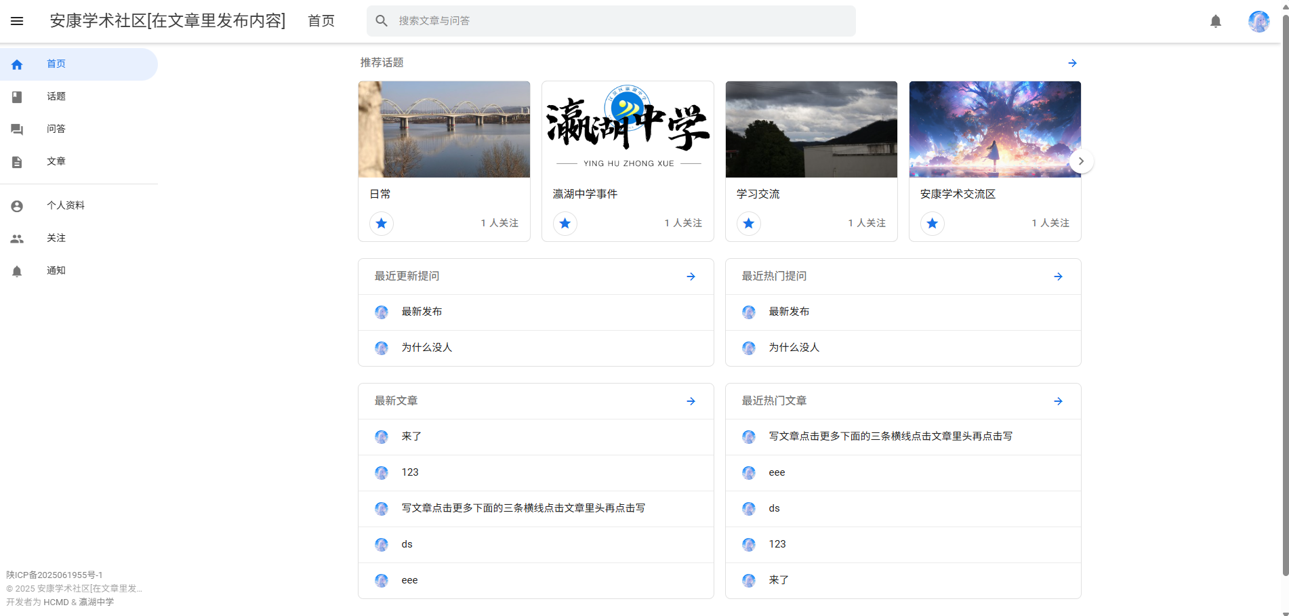This screenshot has height=616, width=1289.
Task: Open article eee in 最新文章
Action: 536,581
